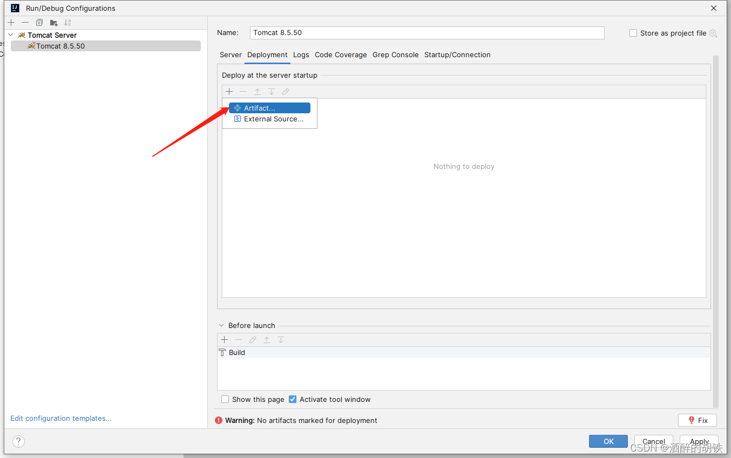Image resolution: width=731 pixels, height=458 pixels.
Task: Click move into new folder icon
Action: click(x=53, y=23)
